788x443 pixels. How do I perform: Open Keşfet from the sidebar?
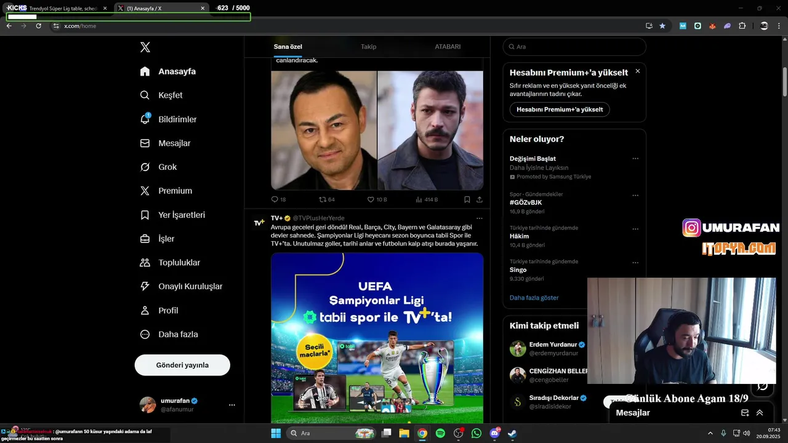161,95
